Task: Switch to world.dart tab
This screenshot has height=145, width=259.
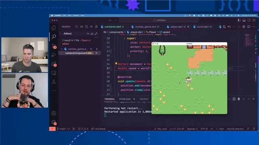Action: point(202,27)
